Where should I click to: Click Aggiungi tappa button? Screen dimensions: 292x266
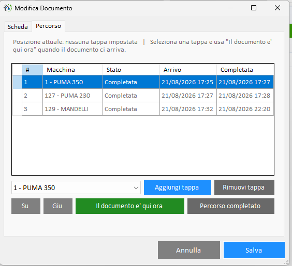tap(177, 187)
